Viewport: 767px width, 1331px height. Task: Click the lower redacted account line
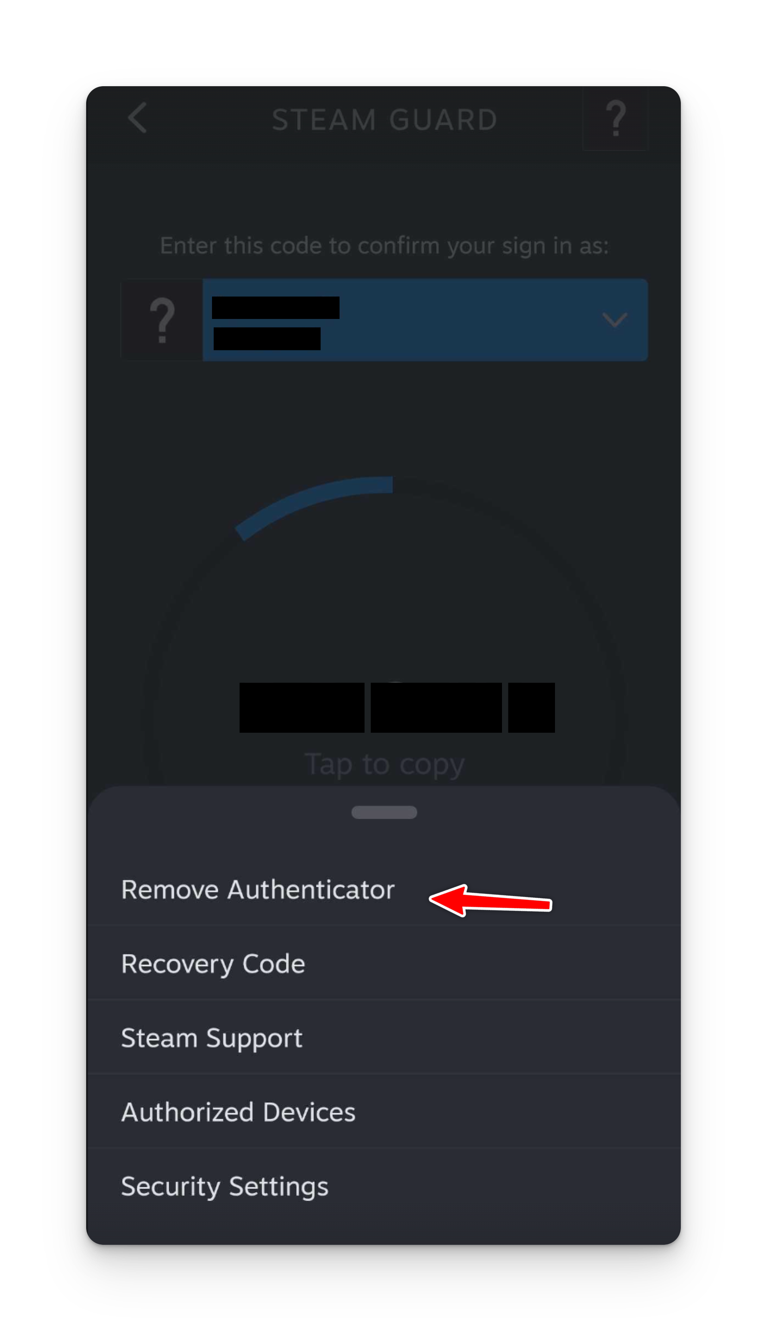(267, 338)
